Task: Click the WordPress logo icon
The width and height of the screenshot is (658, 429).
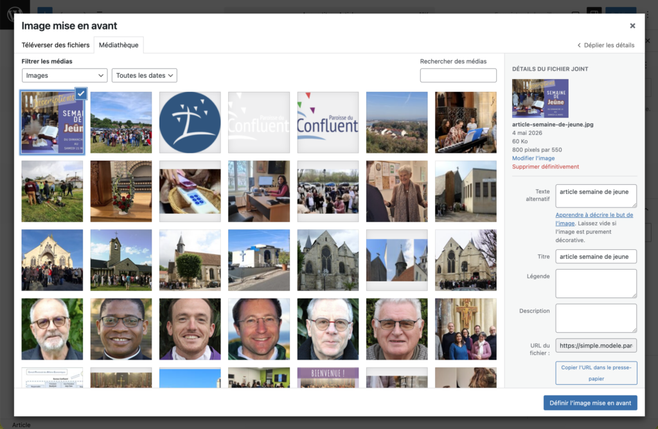Action: 15,14
